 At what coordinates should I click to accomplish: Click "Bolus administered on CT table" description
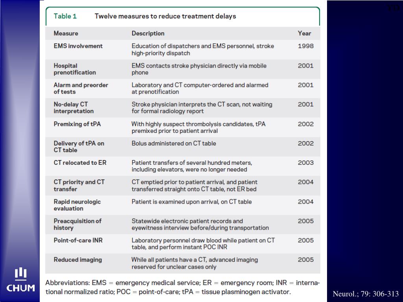(174, 144)
